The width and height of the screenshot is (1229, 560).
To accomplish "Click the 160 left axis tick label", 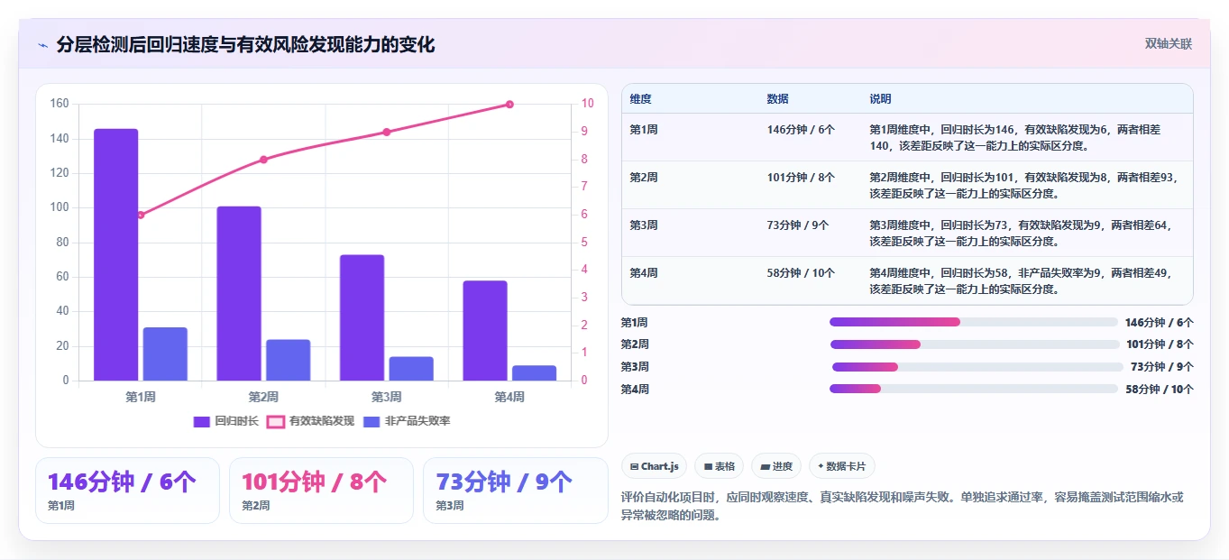I will [60, 104].
